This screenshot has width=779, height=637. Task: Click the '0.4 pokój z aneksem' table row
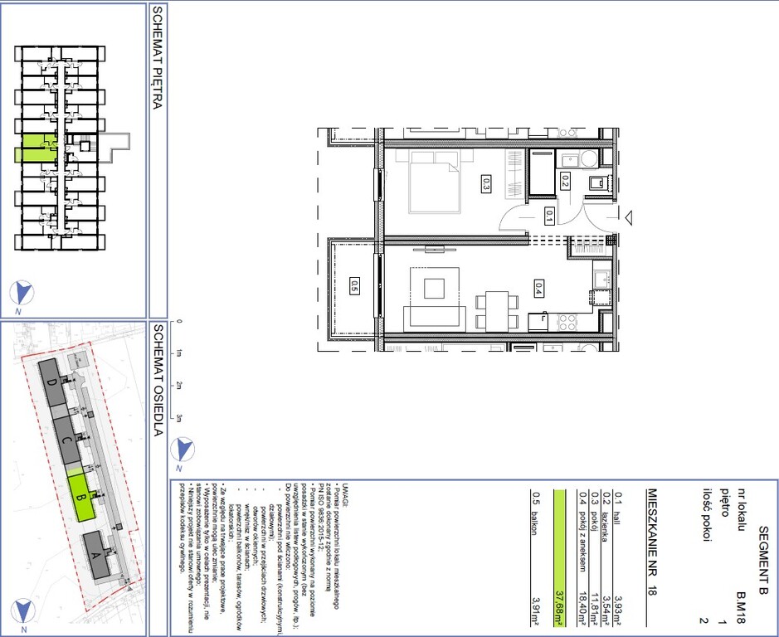tap(582, 558)
